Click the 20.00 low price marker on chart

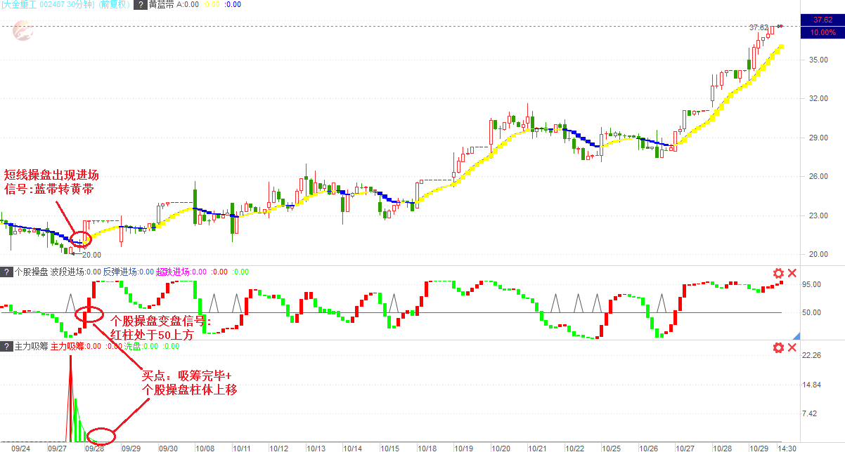click(91, 255)
